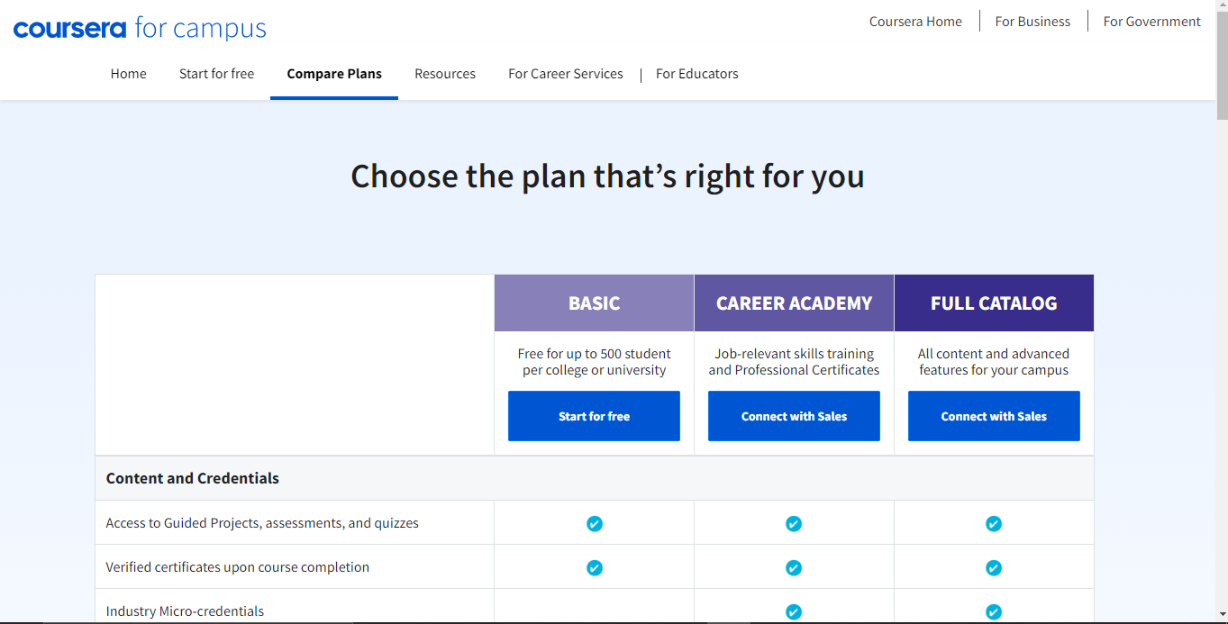Viewport: 1228px width, 624px height.
Task: Click Connect with Sales under Career Academy
Action: [794, 416]
